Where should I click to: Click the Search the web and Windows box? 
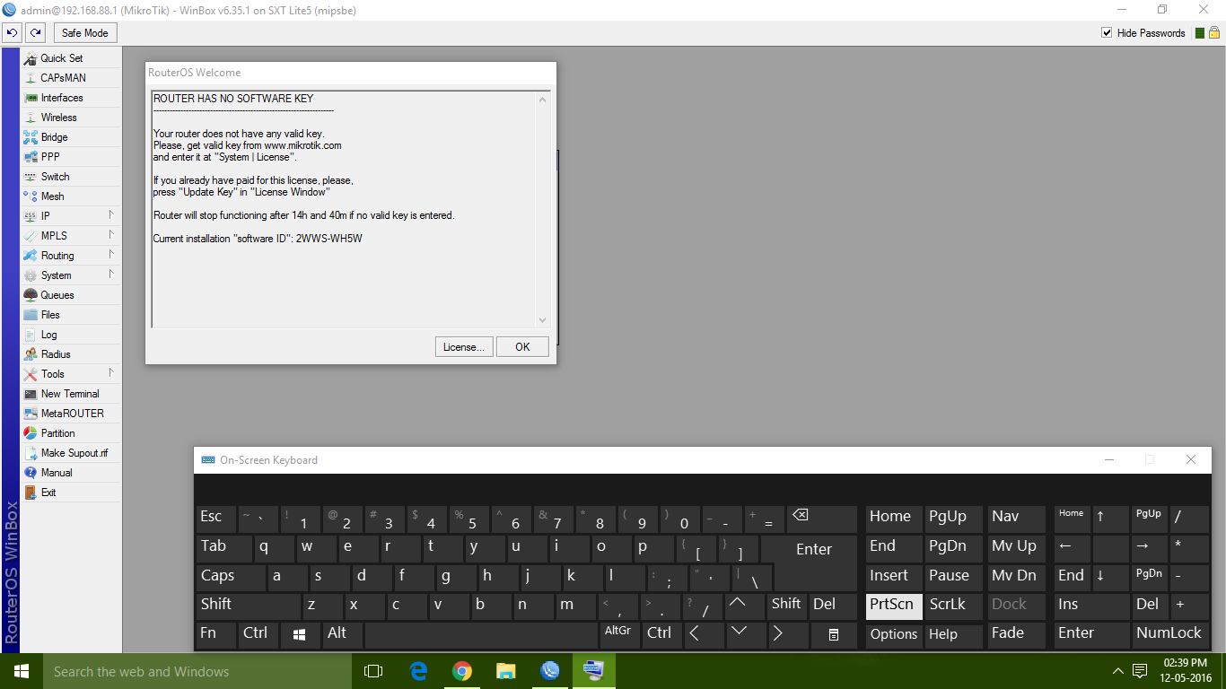coord(197,671)
